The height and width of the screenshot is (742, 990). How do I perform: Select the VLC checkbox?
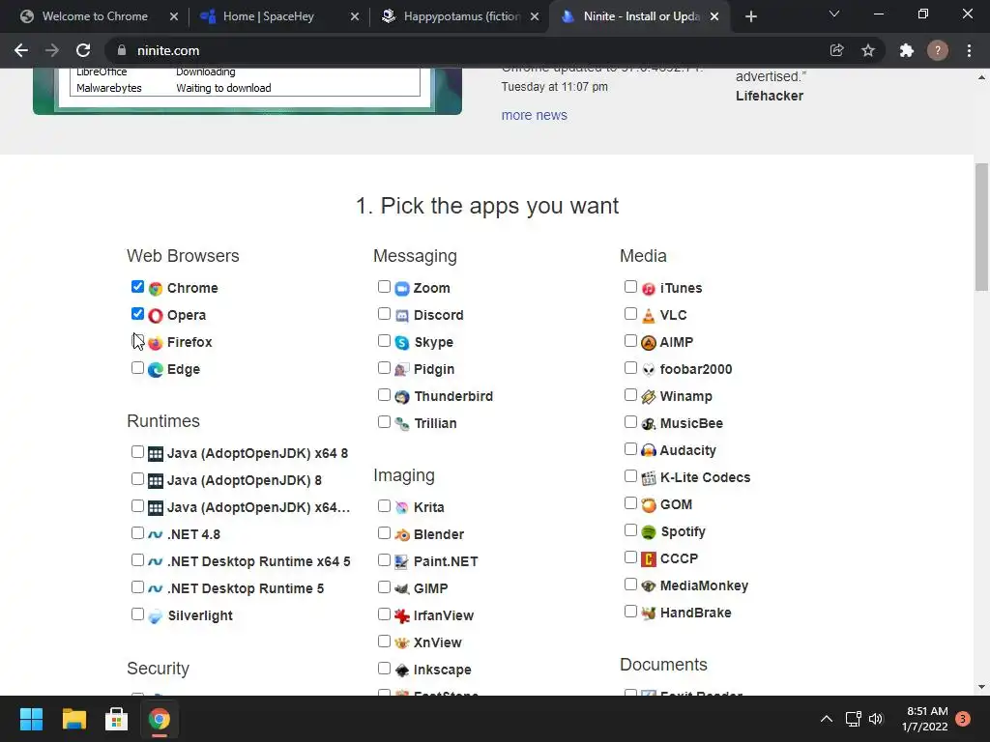tap(630, 314)
